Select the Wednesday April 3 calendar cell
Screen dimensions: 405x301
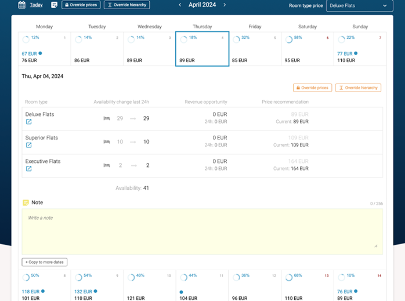click(x=150, y=49)
